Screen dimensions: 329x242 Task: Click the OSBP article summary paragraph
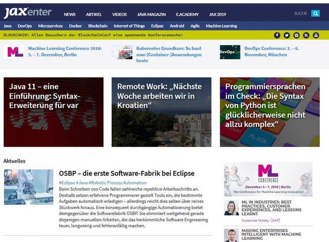(134, 207)
